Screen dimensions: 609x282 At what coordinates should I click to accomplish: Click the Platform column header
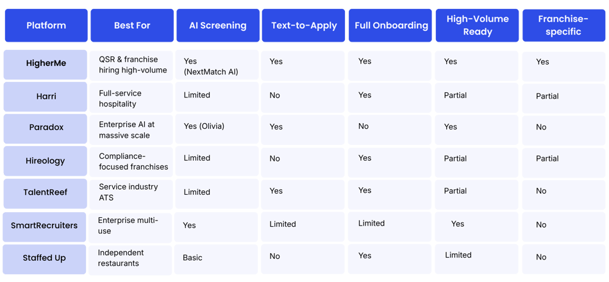point(46,26)
